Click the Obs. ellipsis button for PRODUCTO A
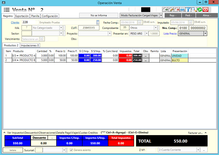This screenshot has height=155, width=219. [146, 56]
